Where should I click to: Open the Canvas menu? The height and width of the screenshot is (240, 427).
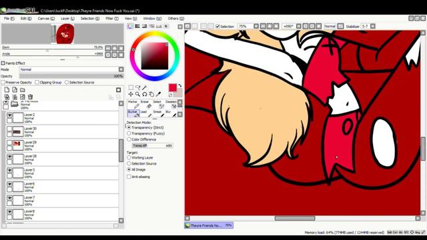(x=46, y=19)
